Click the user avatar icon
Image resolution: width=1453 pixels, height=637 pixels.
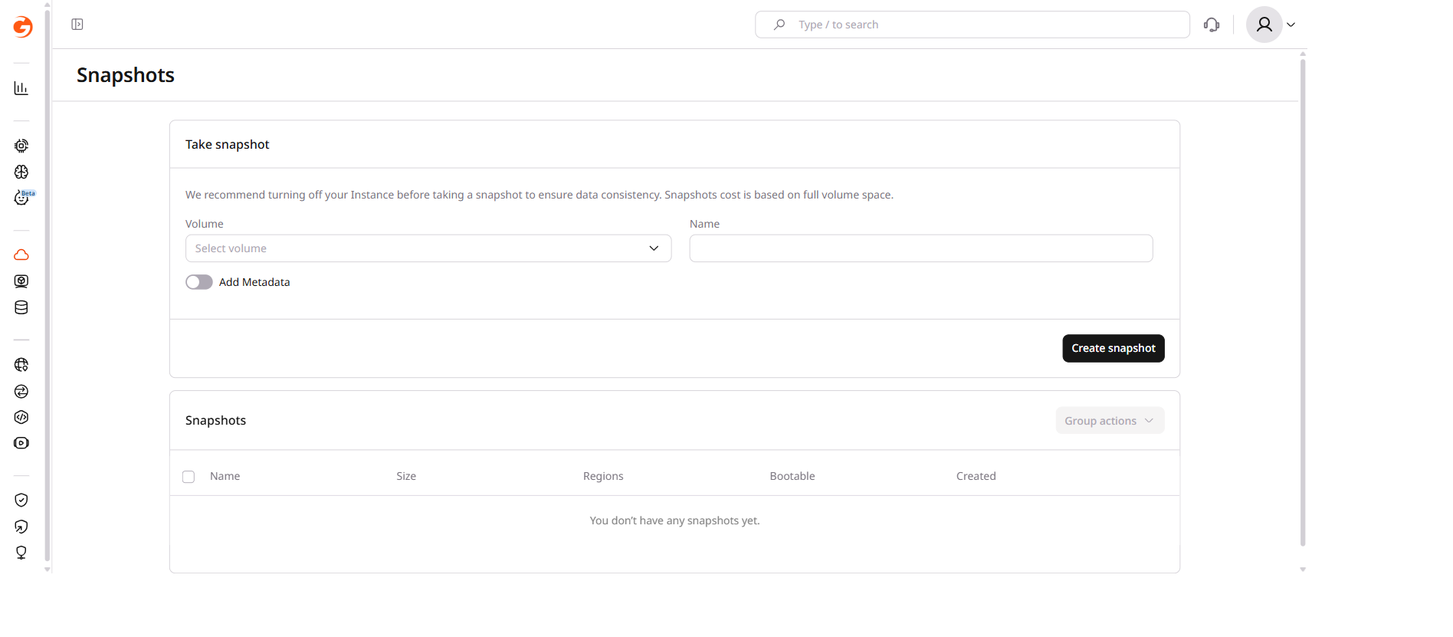(1264, 25)
